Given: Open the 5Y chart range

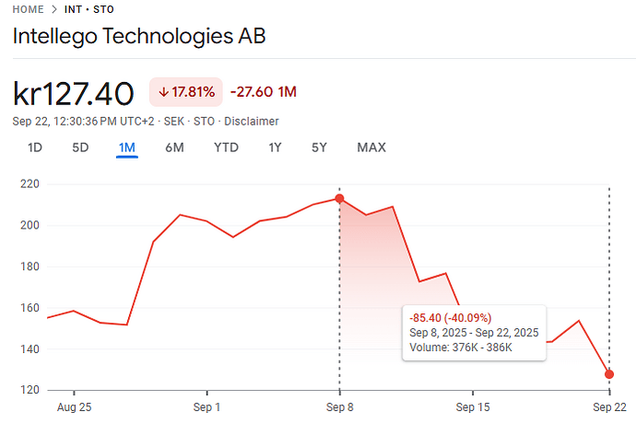Looking at the screenshot, I should (319, 147).
